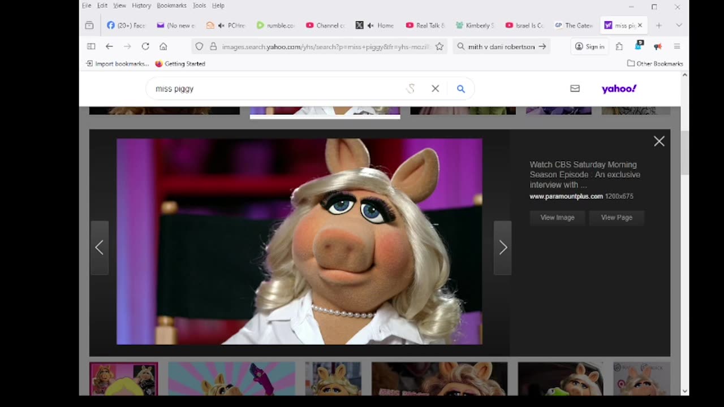Open a new tab with plus button
Image resolution: width=724 pixels, height=407 pixels.
(x=658, y=25)
